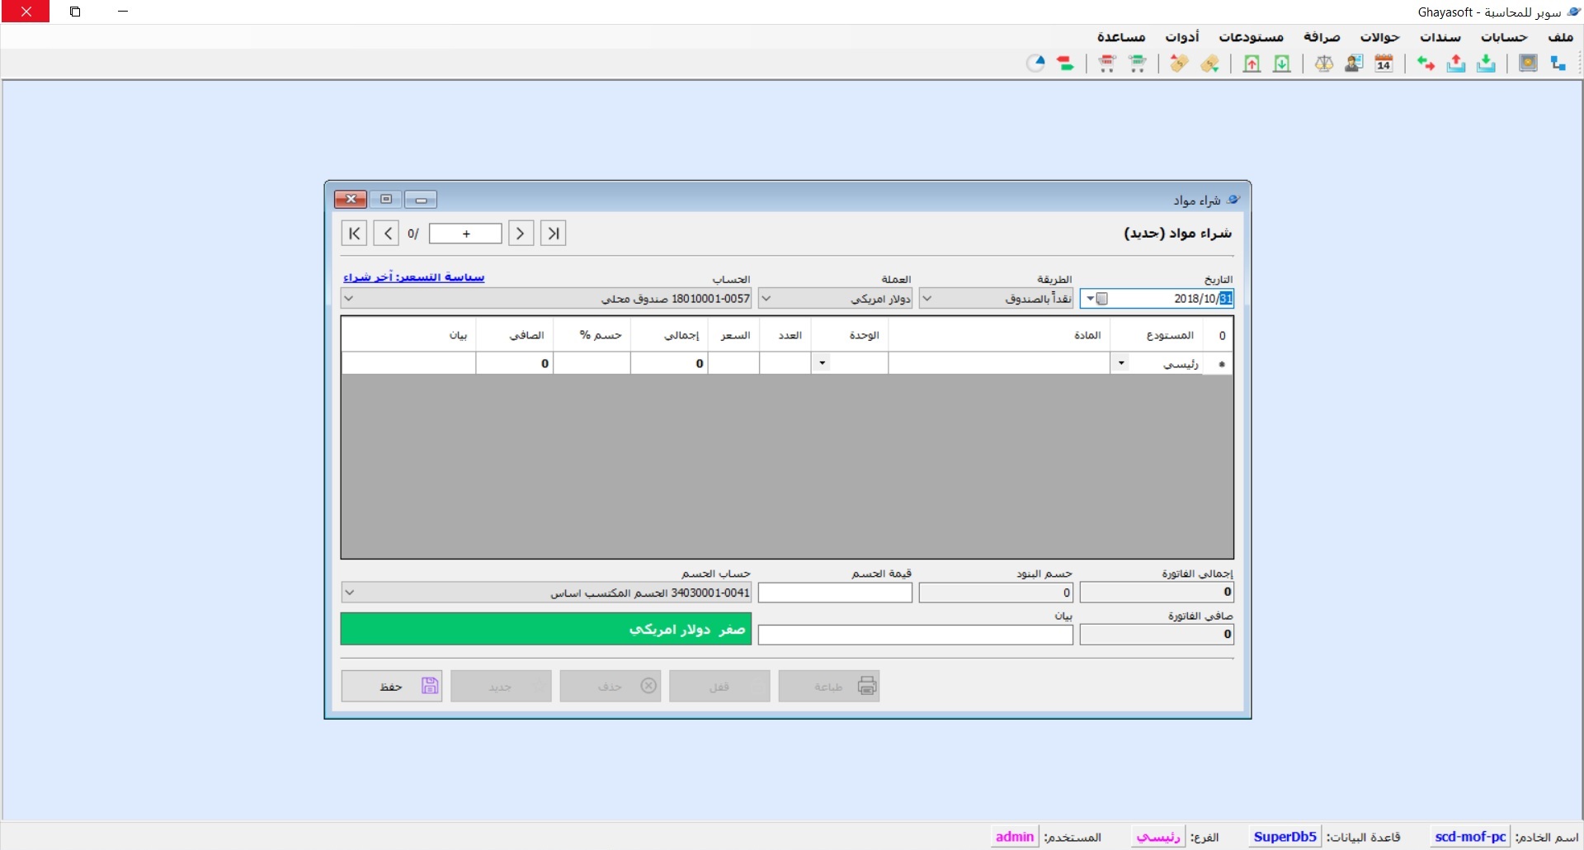Click the إجمالي الفاتورة total field
Screen dimensions: 1584x850
[x=1157, y=592]
